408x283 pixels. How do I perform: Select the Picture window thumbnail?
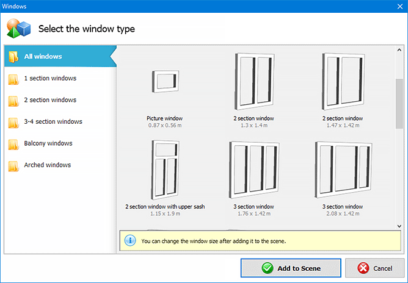click(x=166, y=81)
